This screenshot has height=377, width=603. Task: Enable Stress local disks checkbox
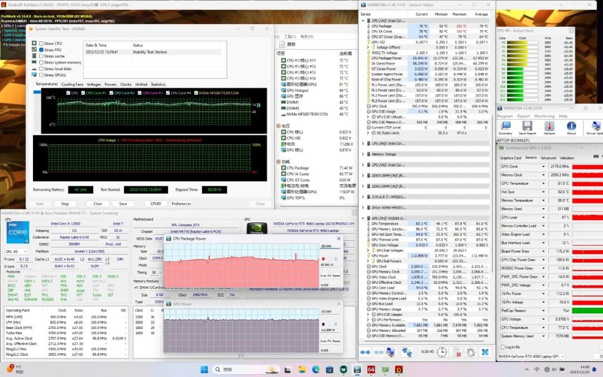coord(41,69)
